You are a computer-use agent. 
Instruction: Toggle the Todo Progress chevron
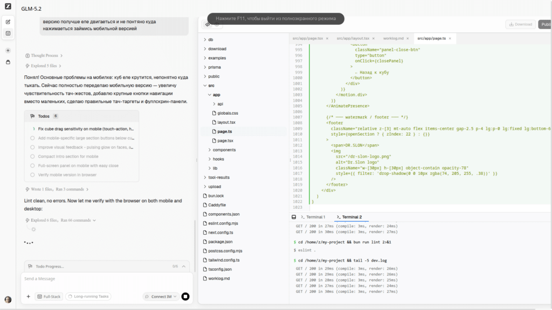coord(184,266)
